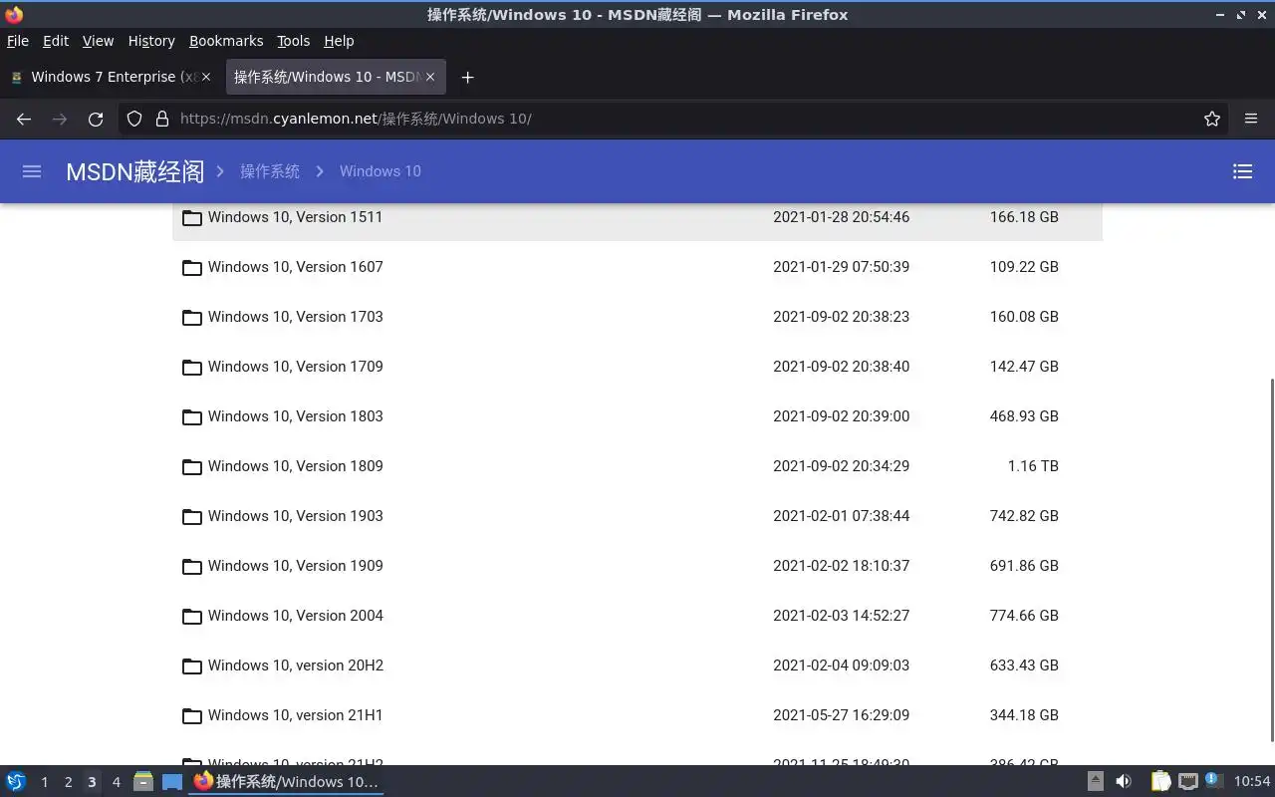Image resolution: width=1275 pixels, height=797 pixels.
Task: Open Windows 10, Version 1803 folder
Action: pyautogui.click(x=295, y=416)
